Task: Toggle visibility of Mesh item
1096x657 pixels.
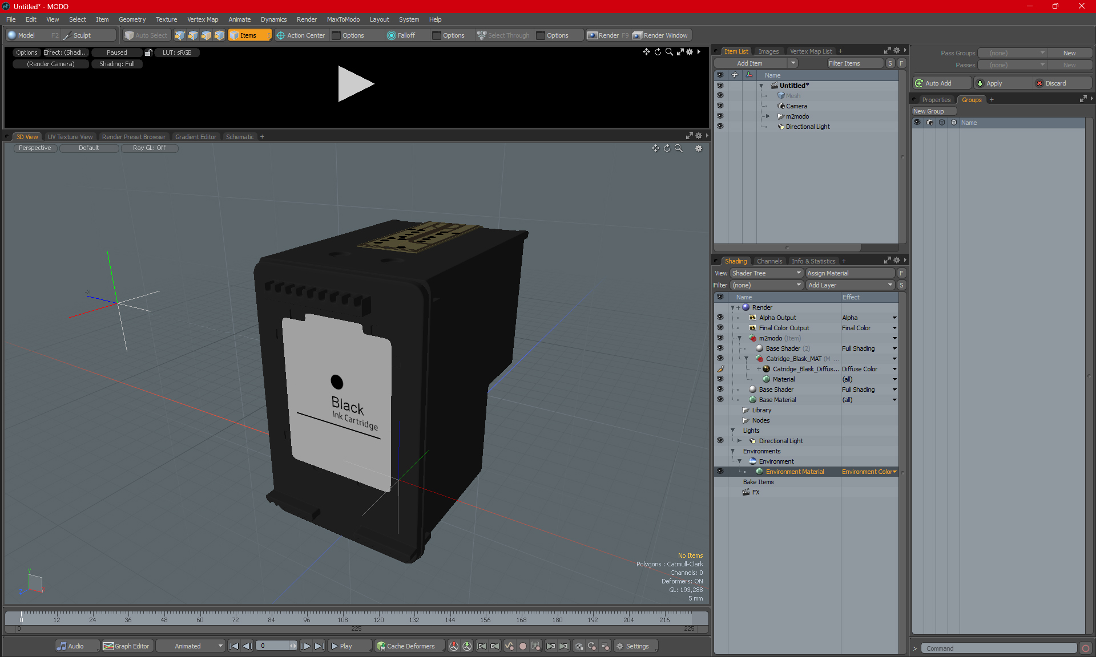Action: pos(720,96)
